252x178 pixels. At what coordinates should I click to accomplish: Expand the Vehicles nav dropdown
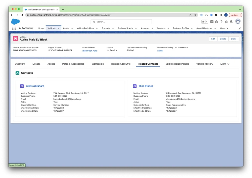[58, 28]
